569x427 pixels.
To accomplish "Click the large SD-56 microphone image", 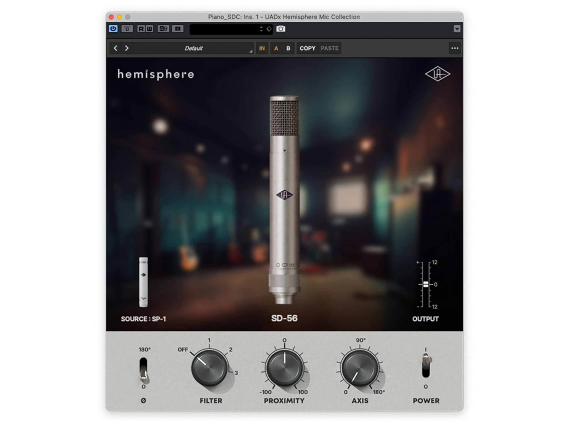I will [x=284, y=200].
